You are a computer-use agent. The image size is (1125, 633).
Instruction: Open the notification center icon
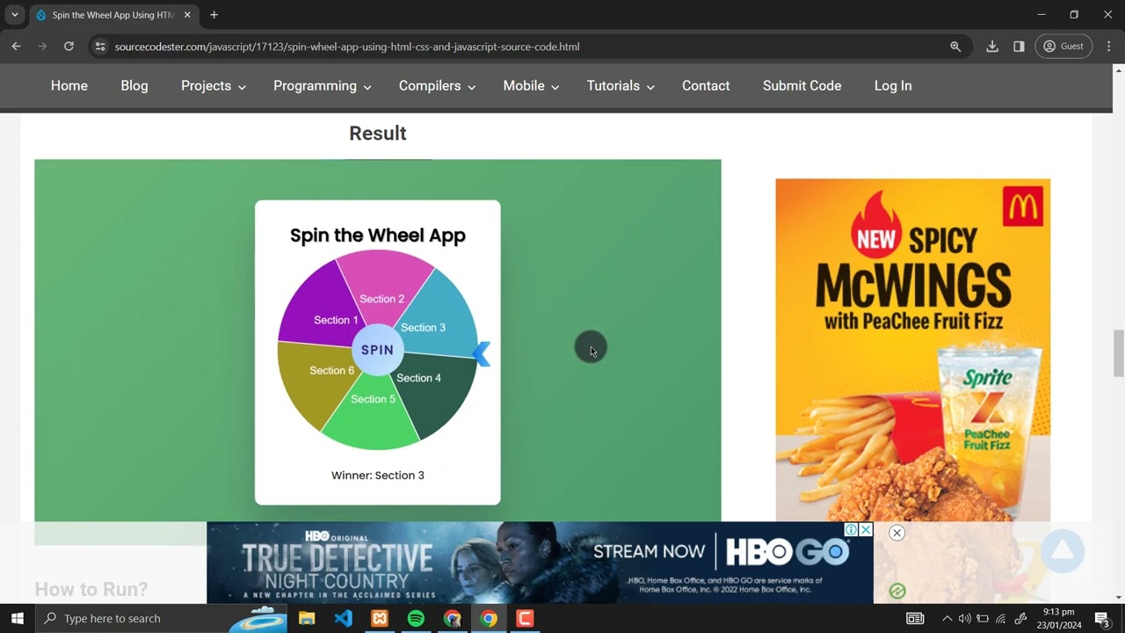(x=1102, y=618)
